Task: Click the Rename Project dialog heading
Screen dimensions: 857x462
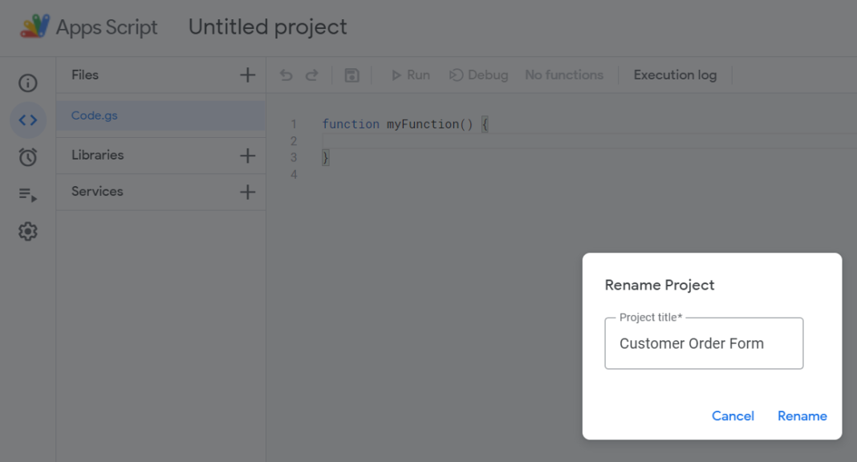Action: [660, 285]
